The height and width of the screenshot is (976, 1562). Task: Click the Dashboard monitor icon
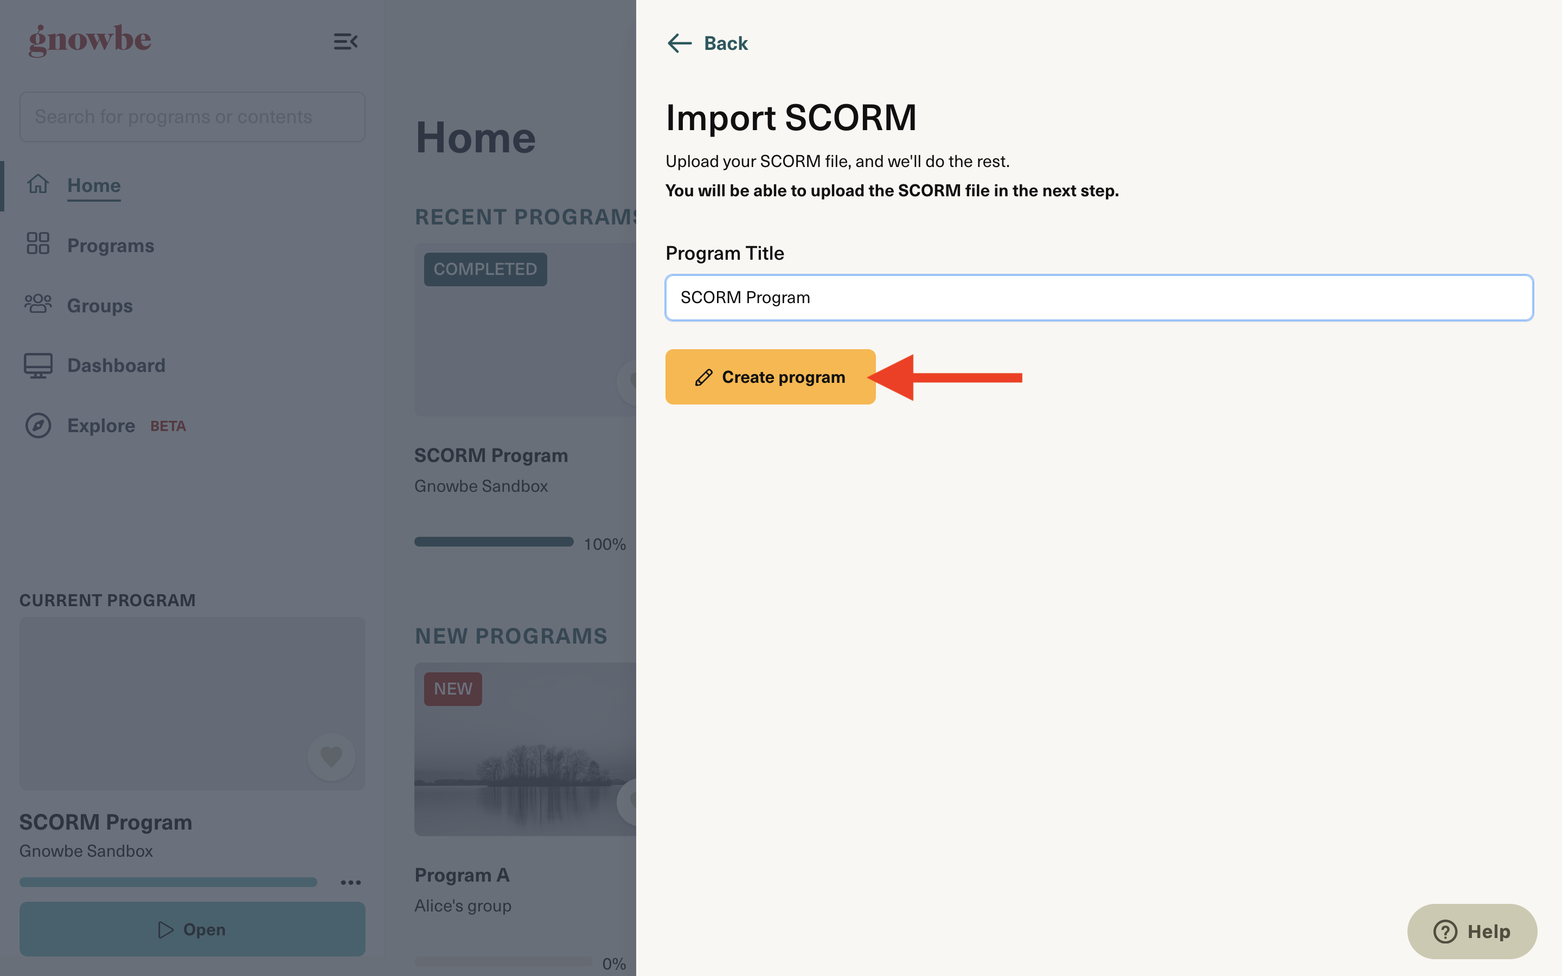(x=38, y=365)
